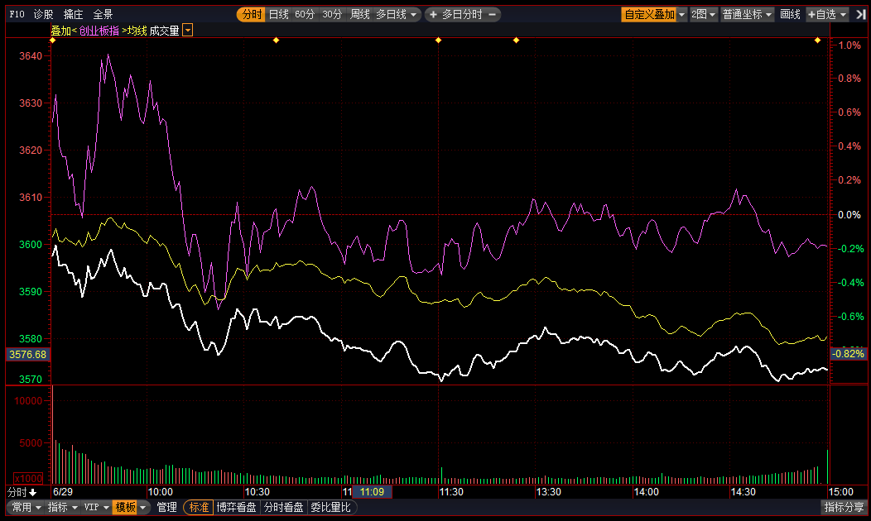This screenshot has height=521, width=871.
Task: Switch to the 日线 daily chart tab
Action: pos(278,14)
